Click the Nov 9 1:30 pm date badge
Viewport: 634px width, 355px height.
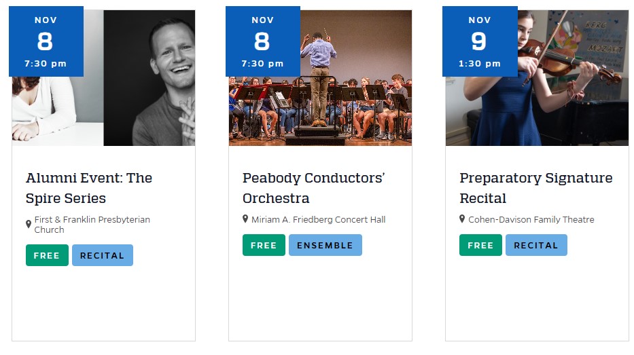479,41
